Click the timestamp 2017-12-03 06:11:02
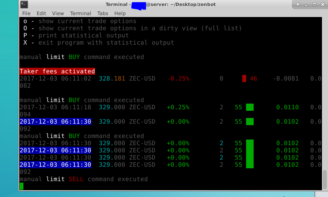 pyautogui.click(x=55, y=79)
